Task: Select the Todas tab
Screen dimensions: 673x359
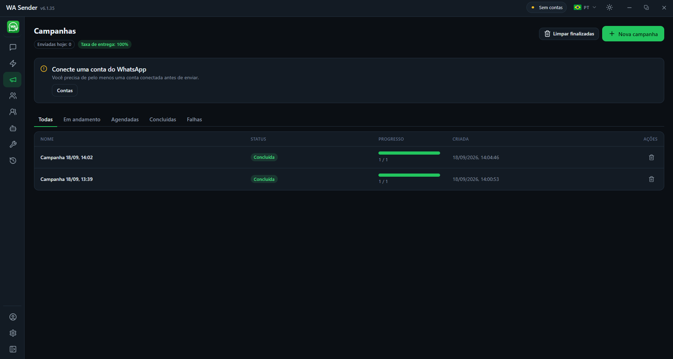Action: pyautogui.click(x=46, y=120)
